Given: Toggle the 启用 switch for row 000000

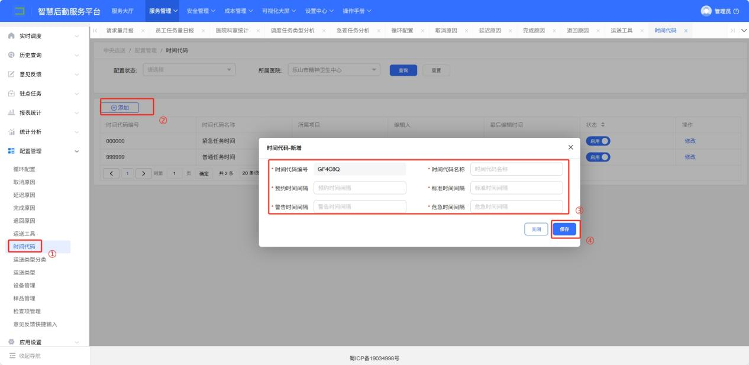Looking at the screenshot, I should click(x=598, y=141).
